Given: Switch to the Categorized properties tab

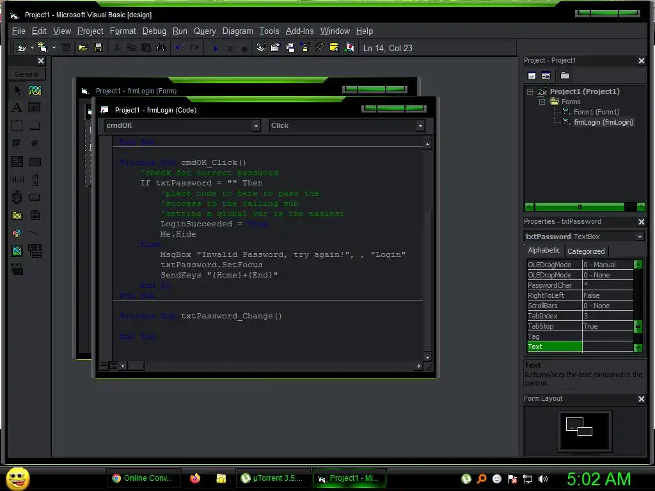Looking at the screenshot, I should click(x=586, y=251).
